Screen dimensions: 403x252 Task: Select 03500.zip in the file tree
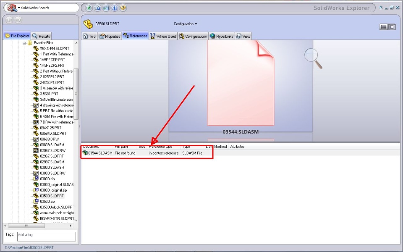[47, 202]
